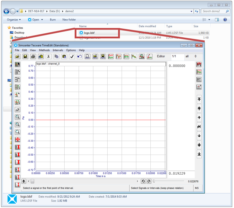Click the up/down stepper left of scrollbar
Image resolution: width=234 pixels, height=208 pixels.
pyautogui.click(x=24, y=181)
